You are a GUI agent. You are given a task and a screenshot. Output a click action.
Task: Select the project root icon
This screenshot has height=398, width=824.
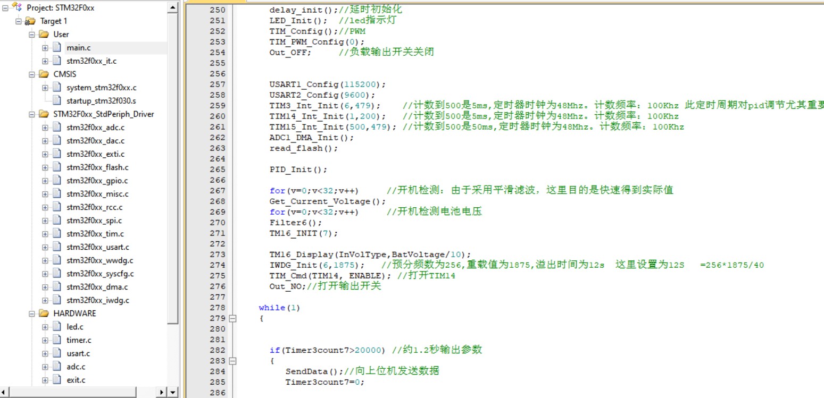tap(18, 7)
